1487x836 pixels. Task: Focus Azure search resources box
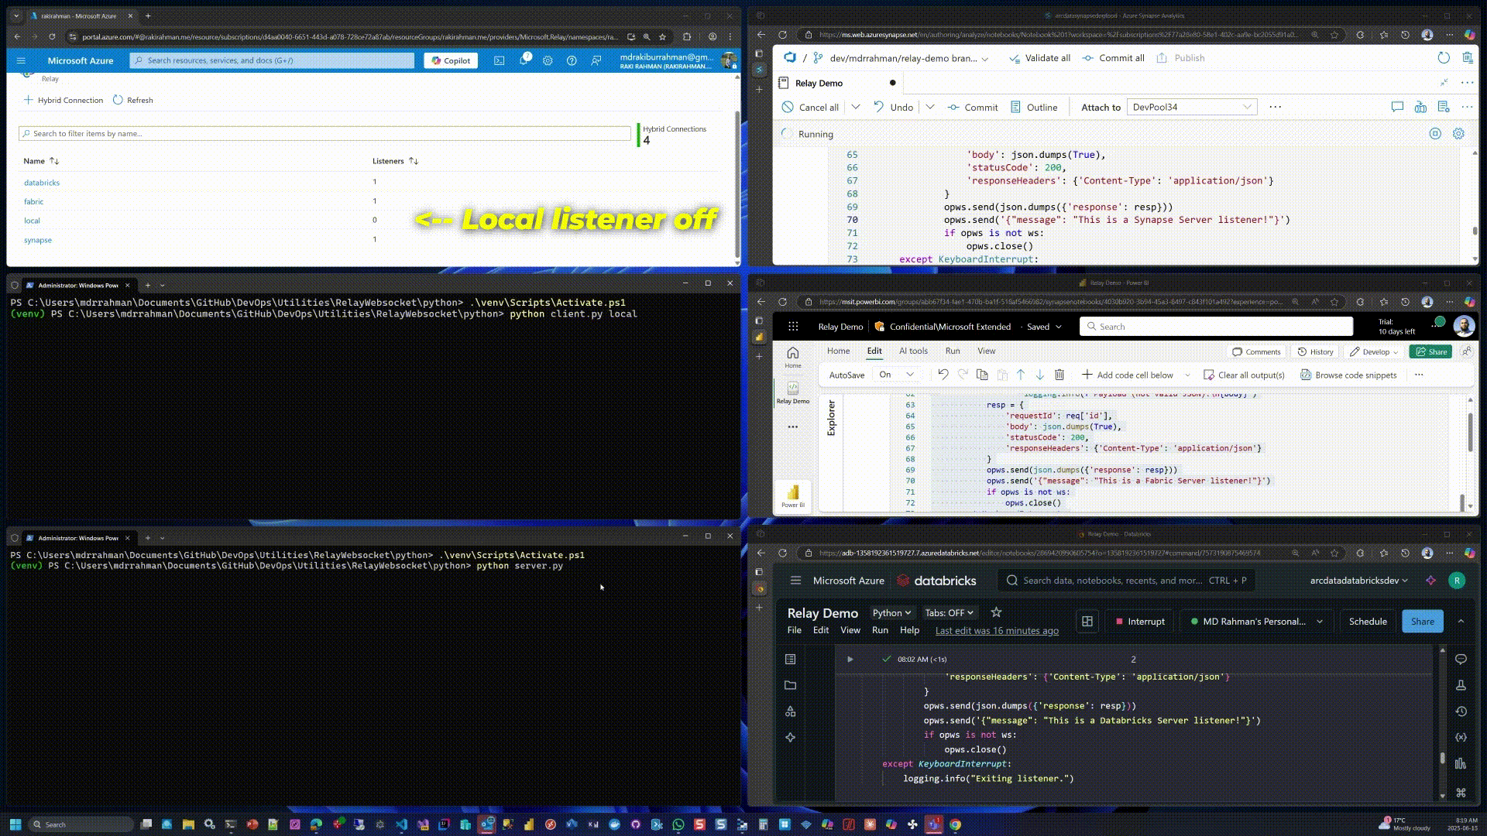click(x=272, y=60)
